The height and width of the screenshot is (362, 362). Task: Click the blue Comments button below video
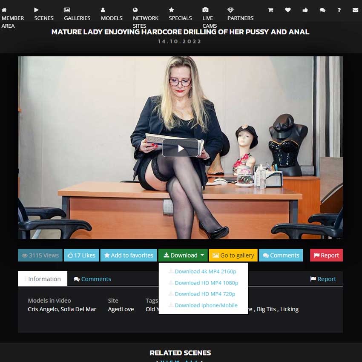click(x=281, y=255)
